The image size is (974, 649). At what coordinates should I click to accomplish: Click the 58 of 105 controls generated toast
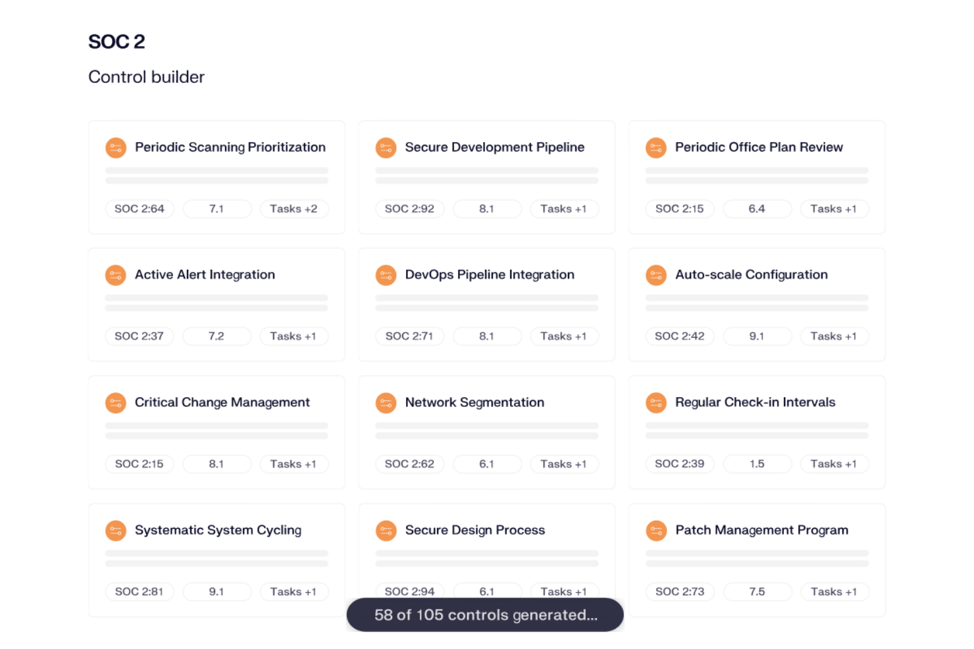[486, 615]
